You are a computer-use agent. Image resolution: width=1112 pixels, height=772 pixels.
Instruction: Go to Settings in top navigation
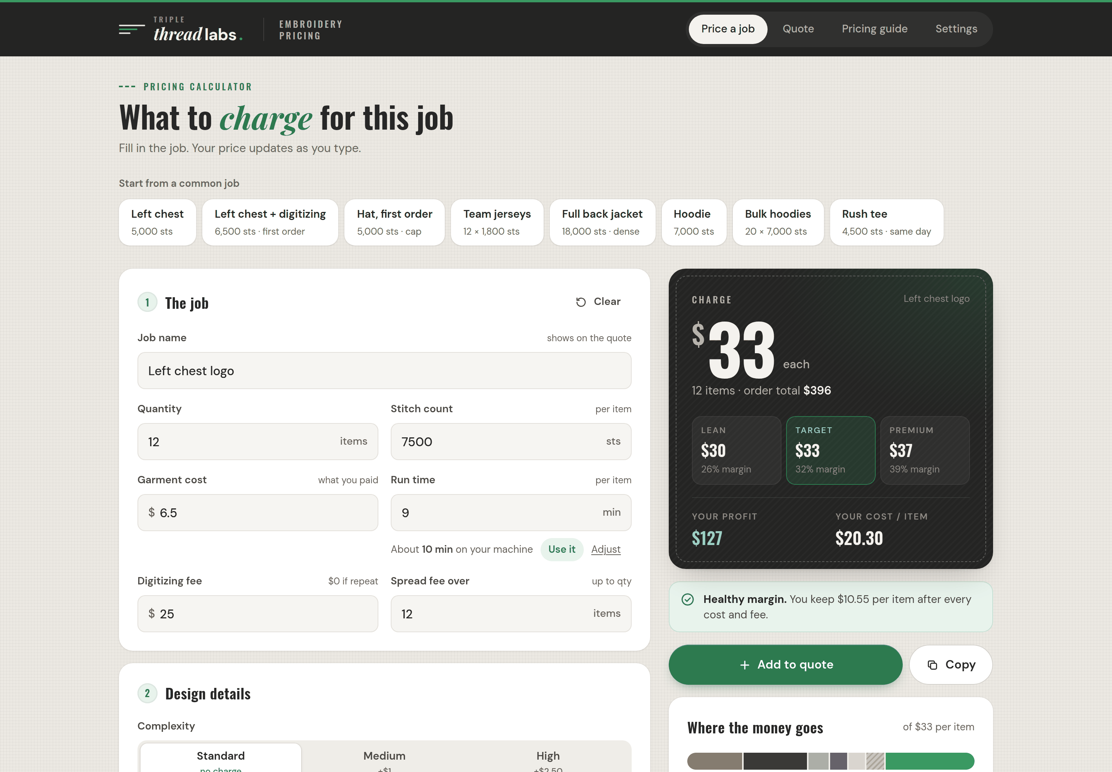pyautogui.click(x=956, y=29)
